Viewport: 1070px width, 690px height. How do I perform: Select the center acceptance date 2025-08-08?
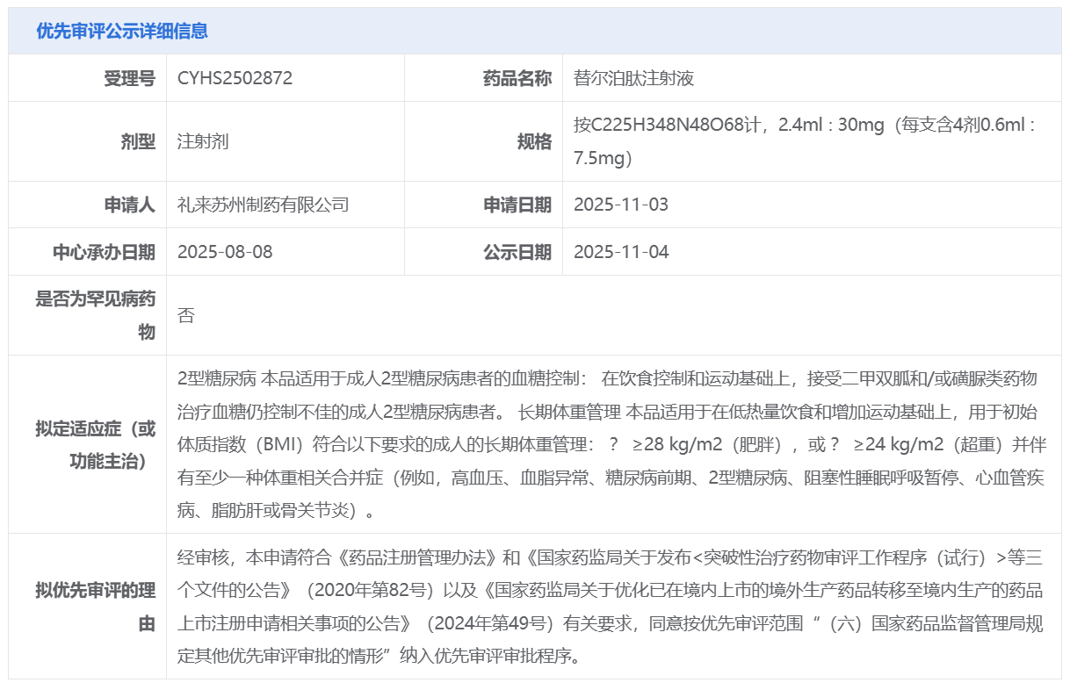click(x=225, y=252)
